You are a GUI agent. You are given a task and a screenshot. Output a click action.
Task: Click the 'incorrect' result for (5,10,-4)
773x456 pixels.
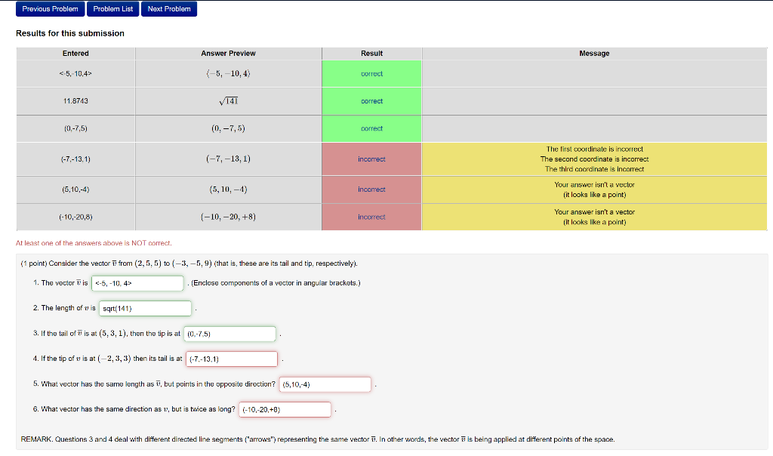pyautogui.click(x=371, y=189)
